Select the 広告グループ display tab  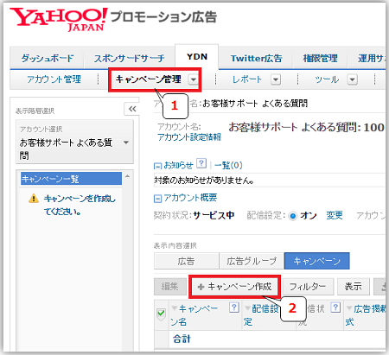(252, 261)
